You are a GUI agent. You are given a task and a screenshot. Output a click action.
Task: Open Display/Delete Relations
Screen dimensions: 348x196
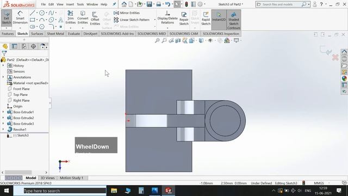[x=167, y=17]
